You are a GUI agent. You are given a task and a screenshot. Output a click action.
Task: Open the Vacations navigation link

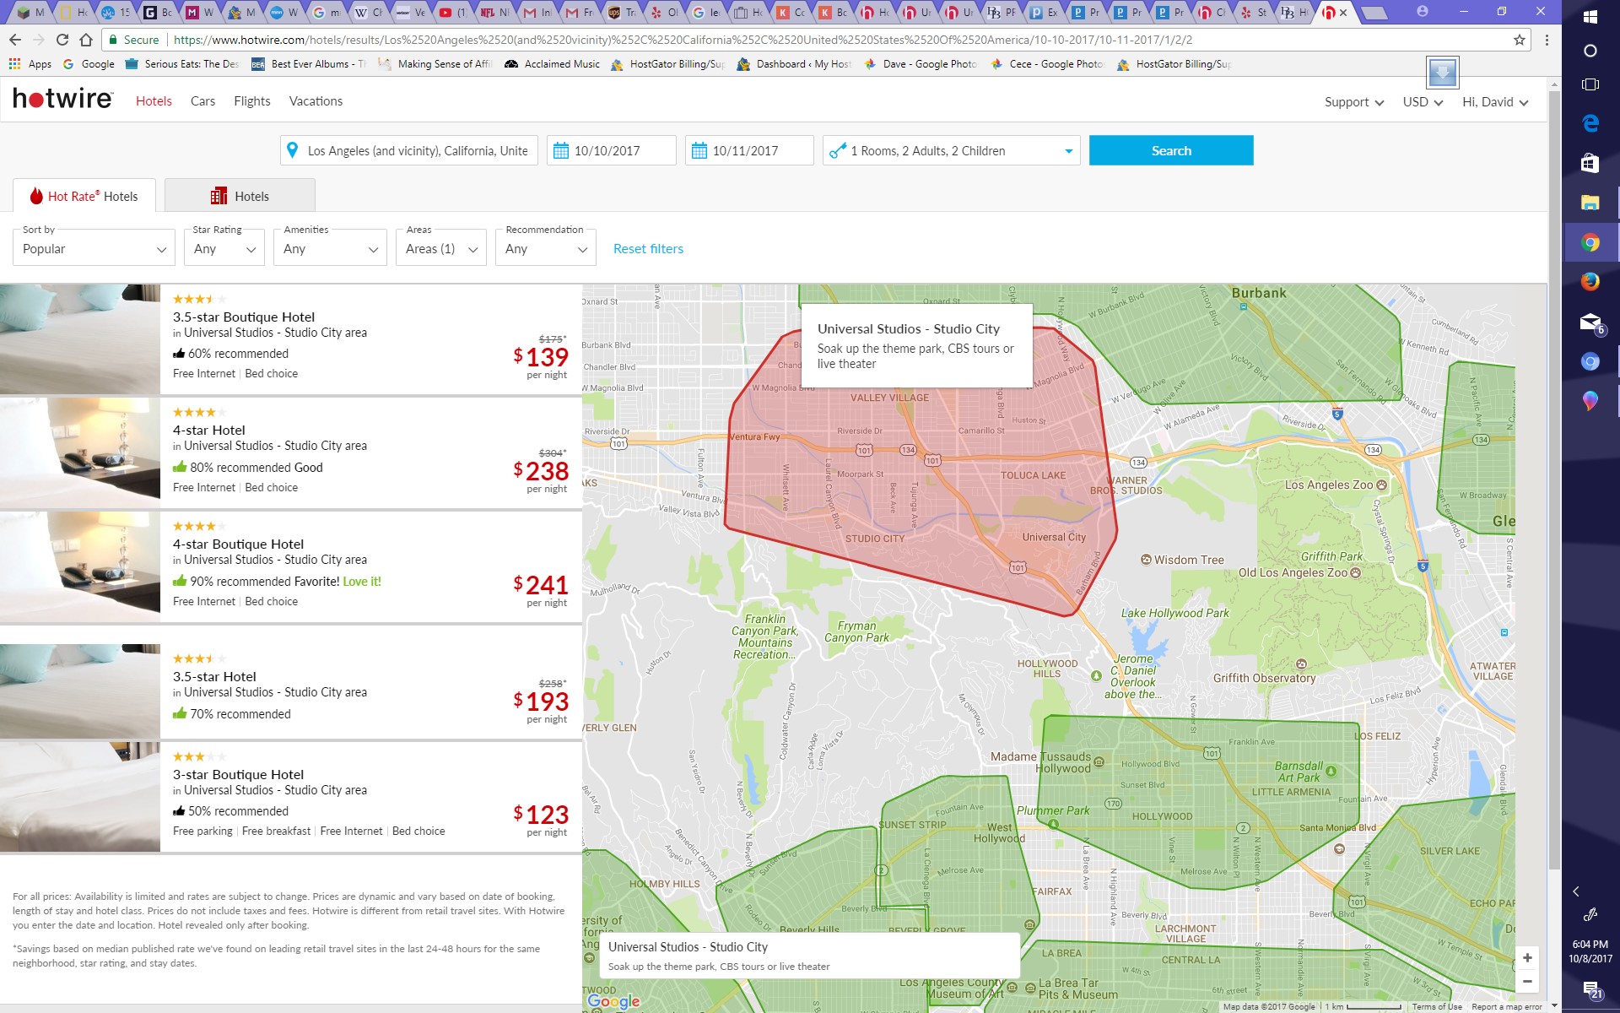316,100
